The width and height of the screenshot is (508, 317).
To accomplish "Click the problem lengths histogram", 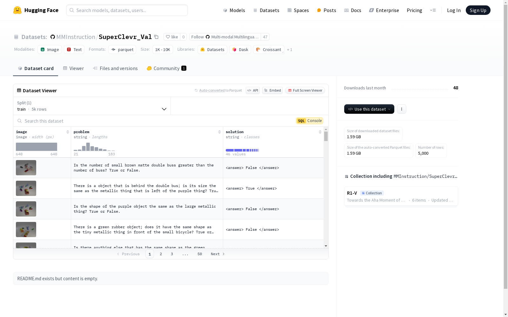I will pyautogui.click(x=94, y=147).
